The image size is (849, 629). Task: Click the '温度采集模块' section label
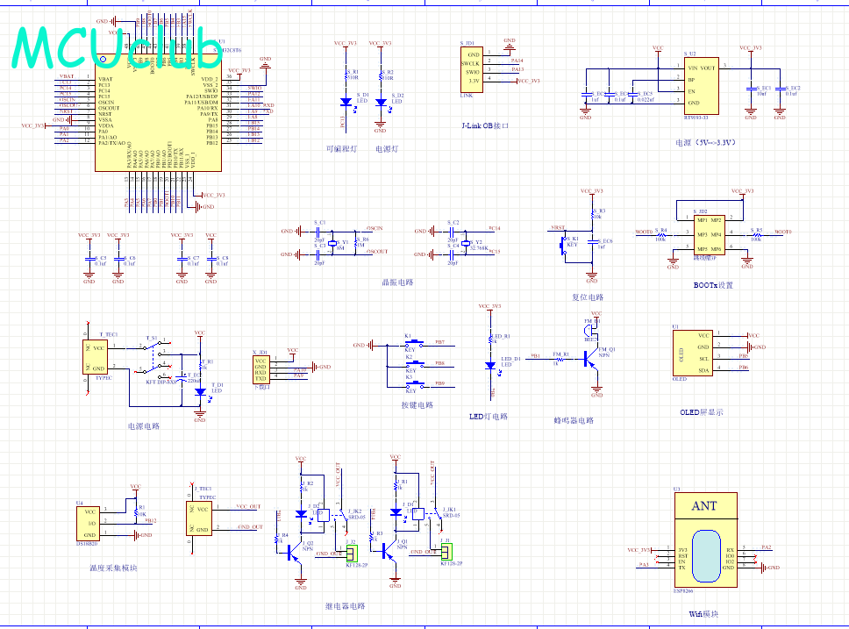(113, 568)
